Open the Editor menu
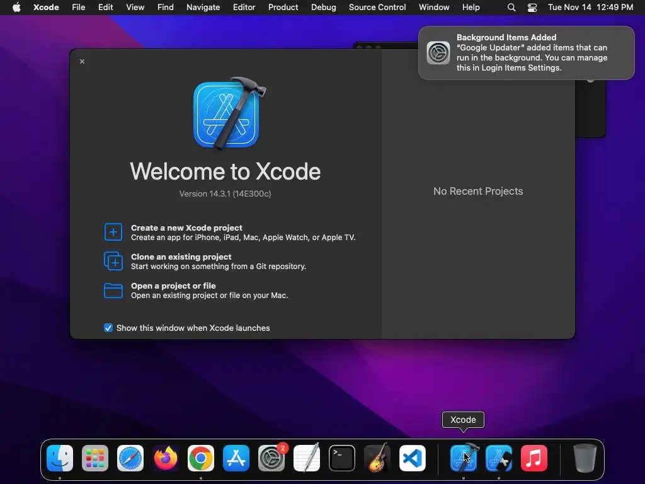 pyautogui.click(x=244, y=7)
